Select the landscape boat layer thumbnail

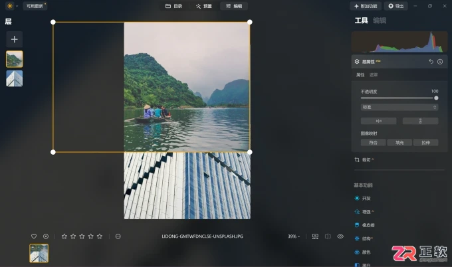point(15,59)
